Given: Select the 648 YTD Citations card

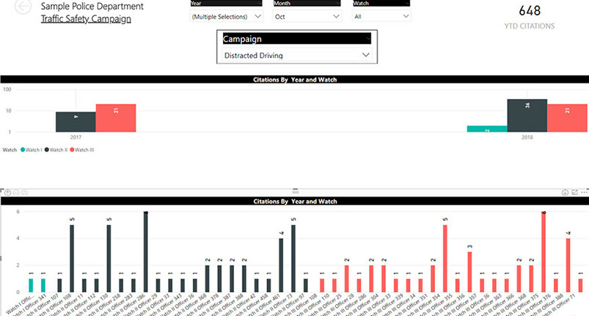Looking at the screenshot, I should click(529, 17).
